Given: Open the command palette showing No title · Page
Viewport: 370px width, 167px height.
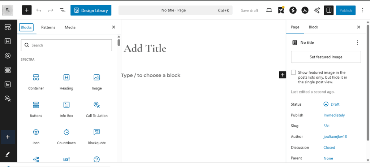Looking at the screenshot, I should pos(175,10).
